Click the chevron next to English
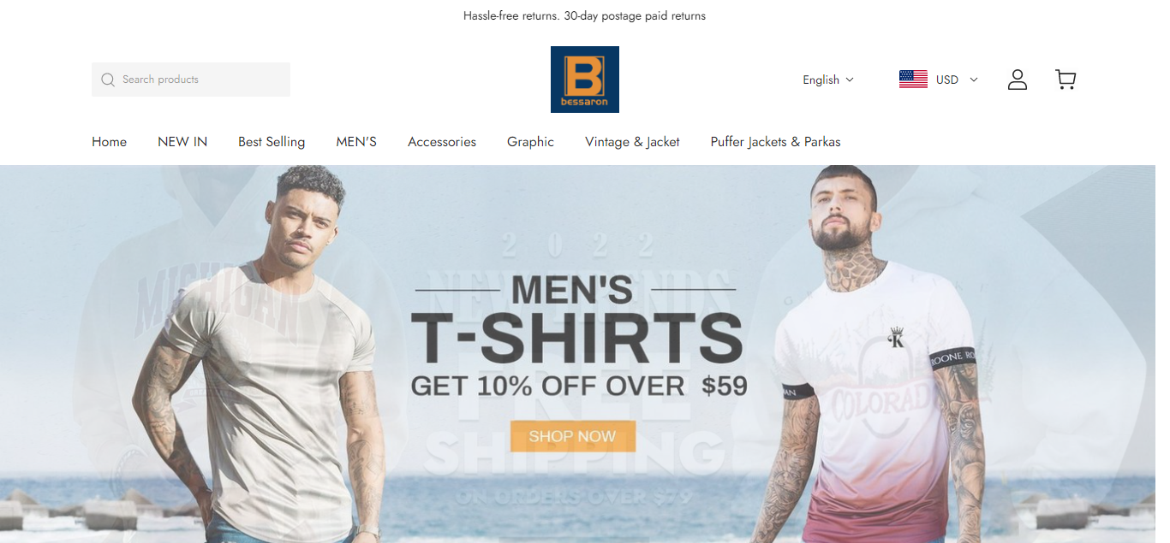Image resolution: width=1170 pixels, height=543 pixels. click(850, 80)
